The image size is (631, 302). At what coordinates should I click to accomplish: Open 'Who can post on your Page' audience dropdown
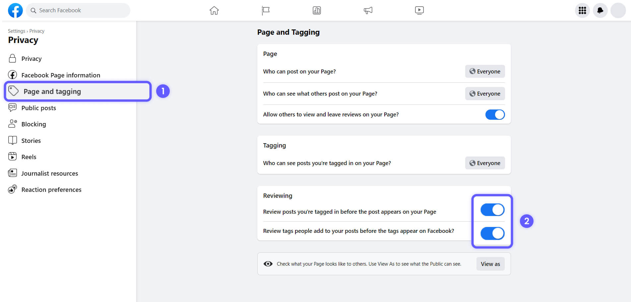[485, 71]
